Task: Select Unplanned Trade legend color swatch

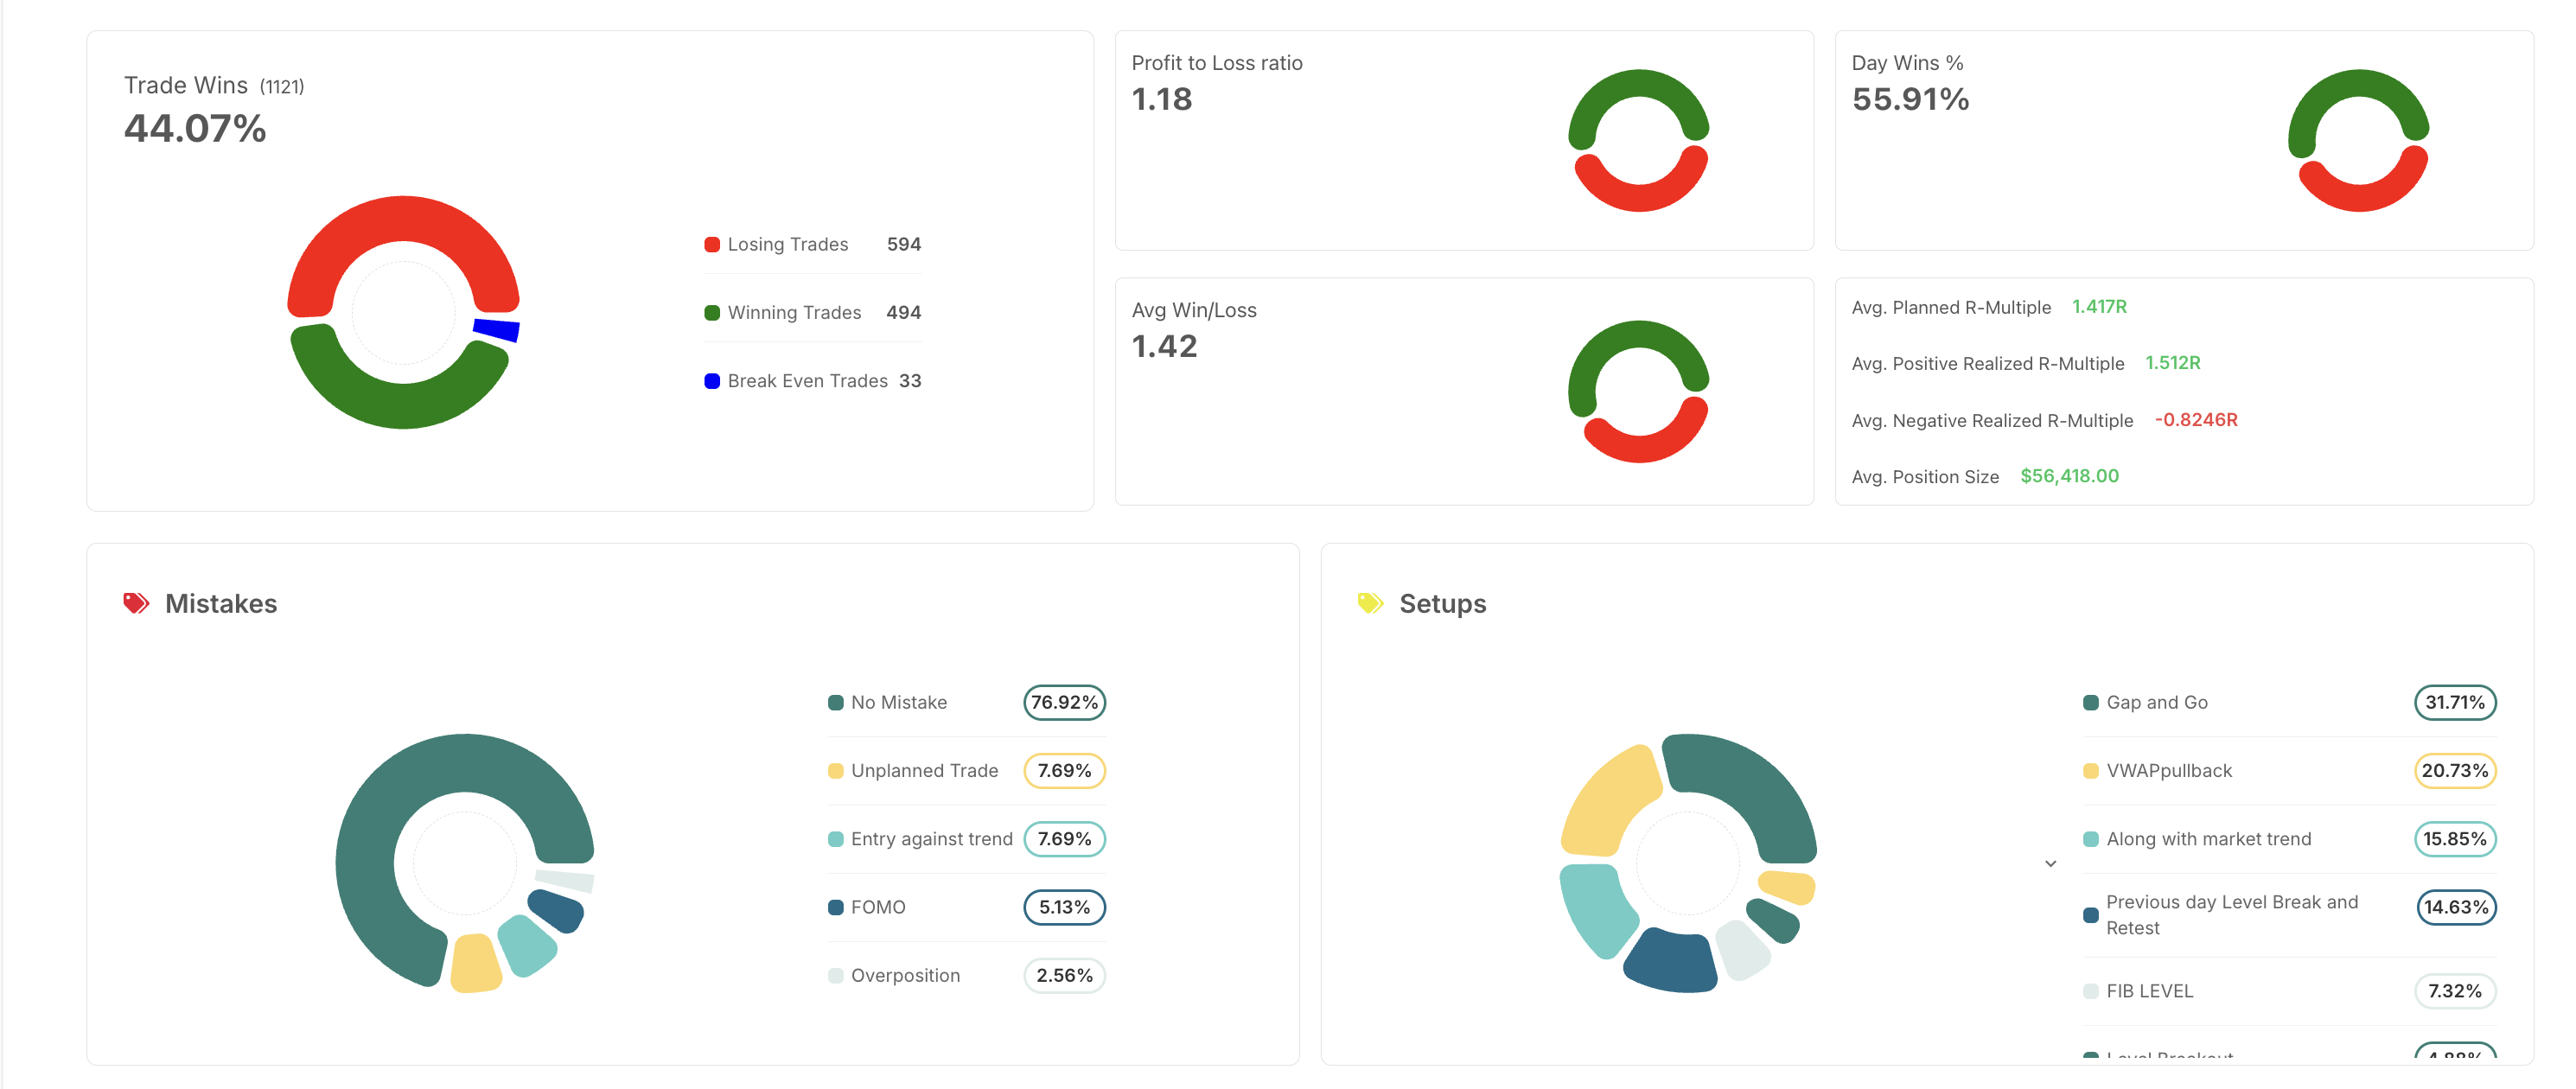Action: pos(836,771)
